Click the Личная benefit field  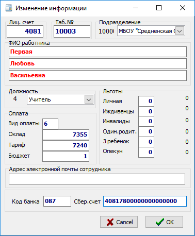click(146, 101)
